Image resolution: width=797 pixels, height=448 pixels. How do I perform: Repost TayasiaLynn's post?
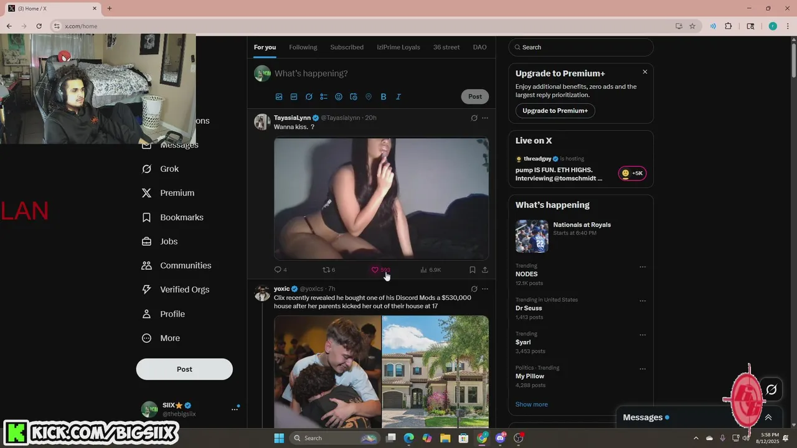click(x=328, y=269)
